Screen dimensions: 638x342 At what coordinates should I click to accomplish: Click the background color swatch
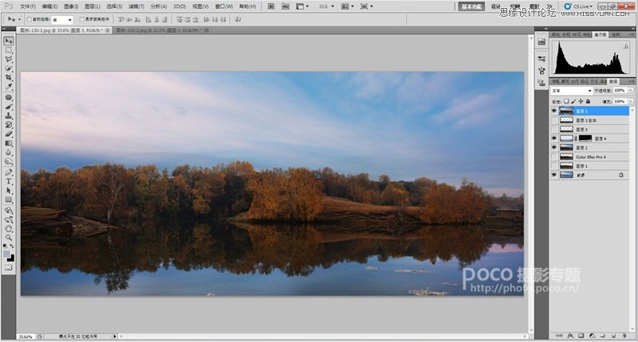pos(11,258)
